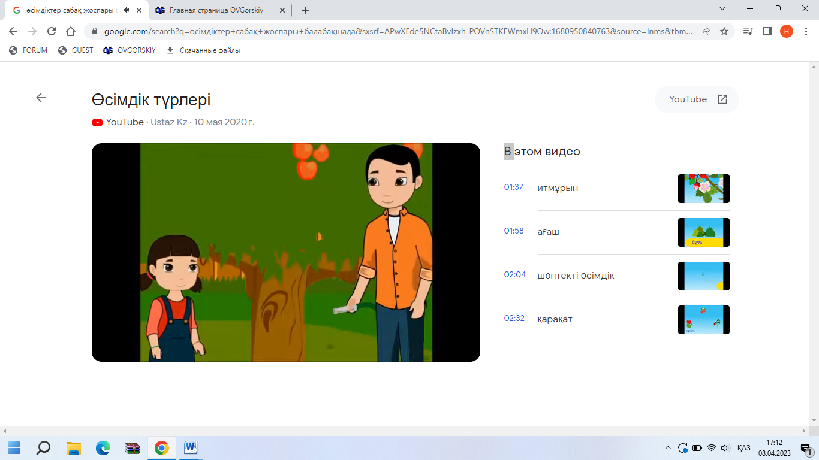
Task: Open the browser side panel icon
Action: tap(767, 31)
